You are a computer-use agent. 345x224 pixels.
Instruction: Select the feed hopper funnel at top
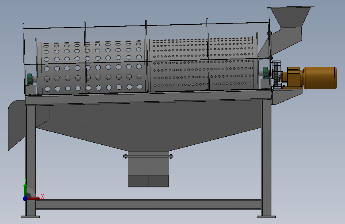290,17
